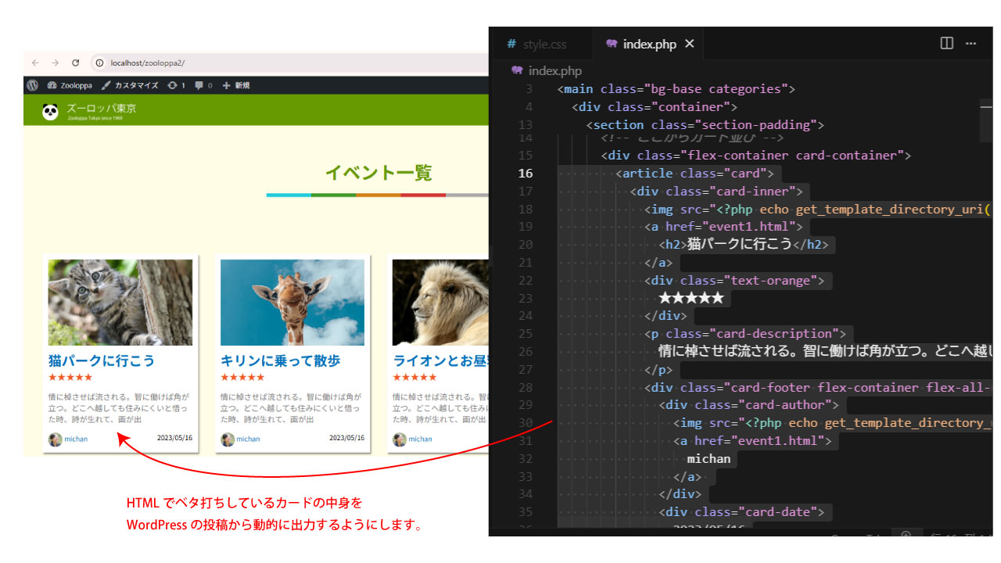This screenshot has height=563, width=1001.
Task: Go back with the browser back arrow
Action: (x=35, y=63)
